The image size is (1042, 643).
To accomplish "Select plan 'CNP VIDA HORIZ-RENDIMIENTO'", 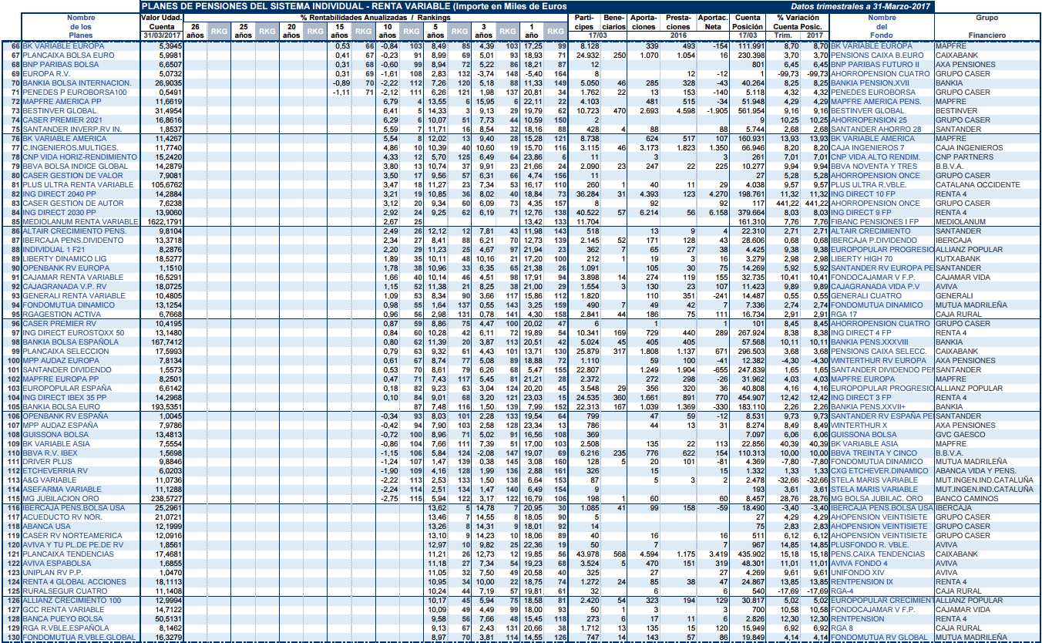I will coord(79,157).
